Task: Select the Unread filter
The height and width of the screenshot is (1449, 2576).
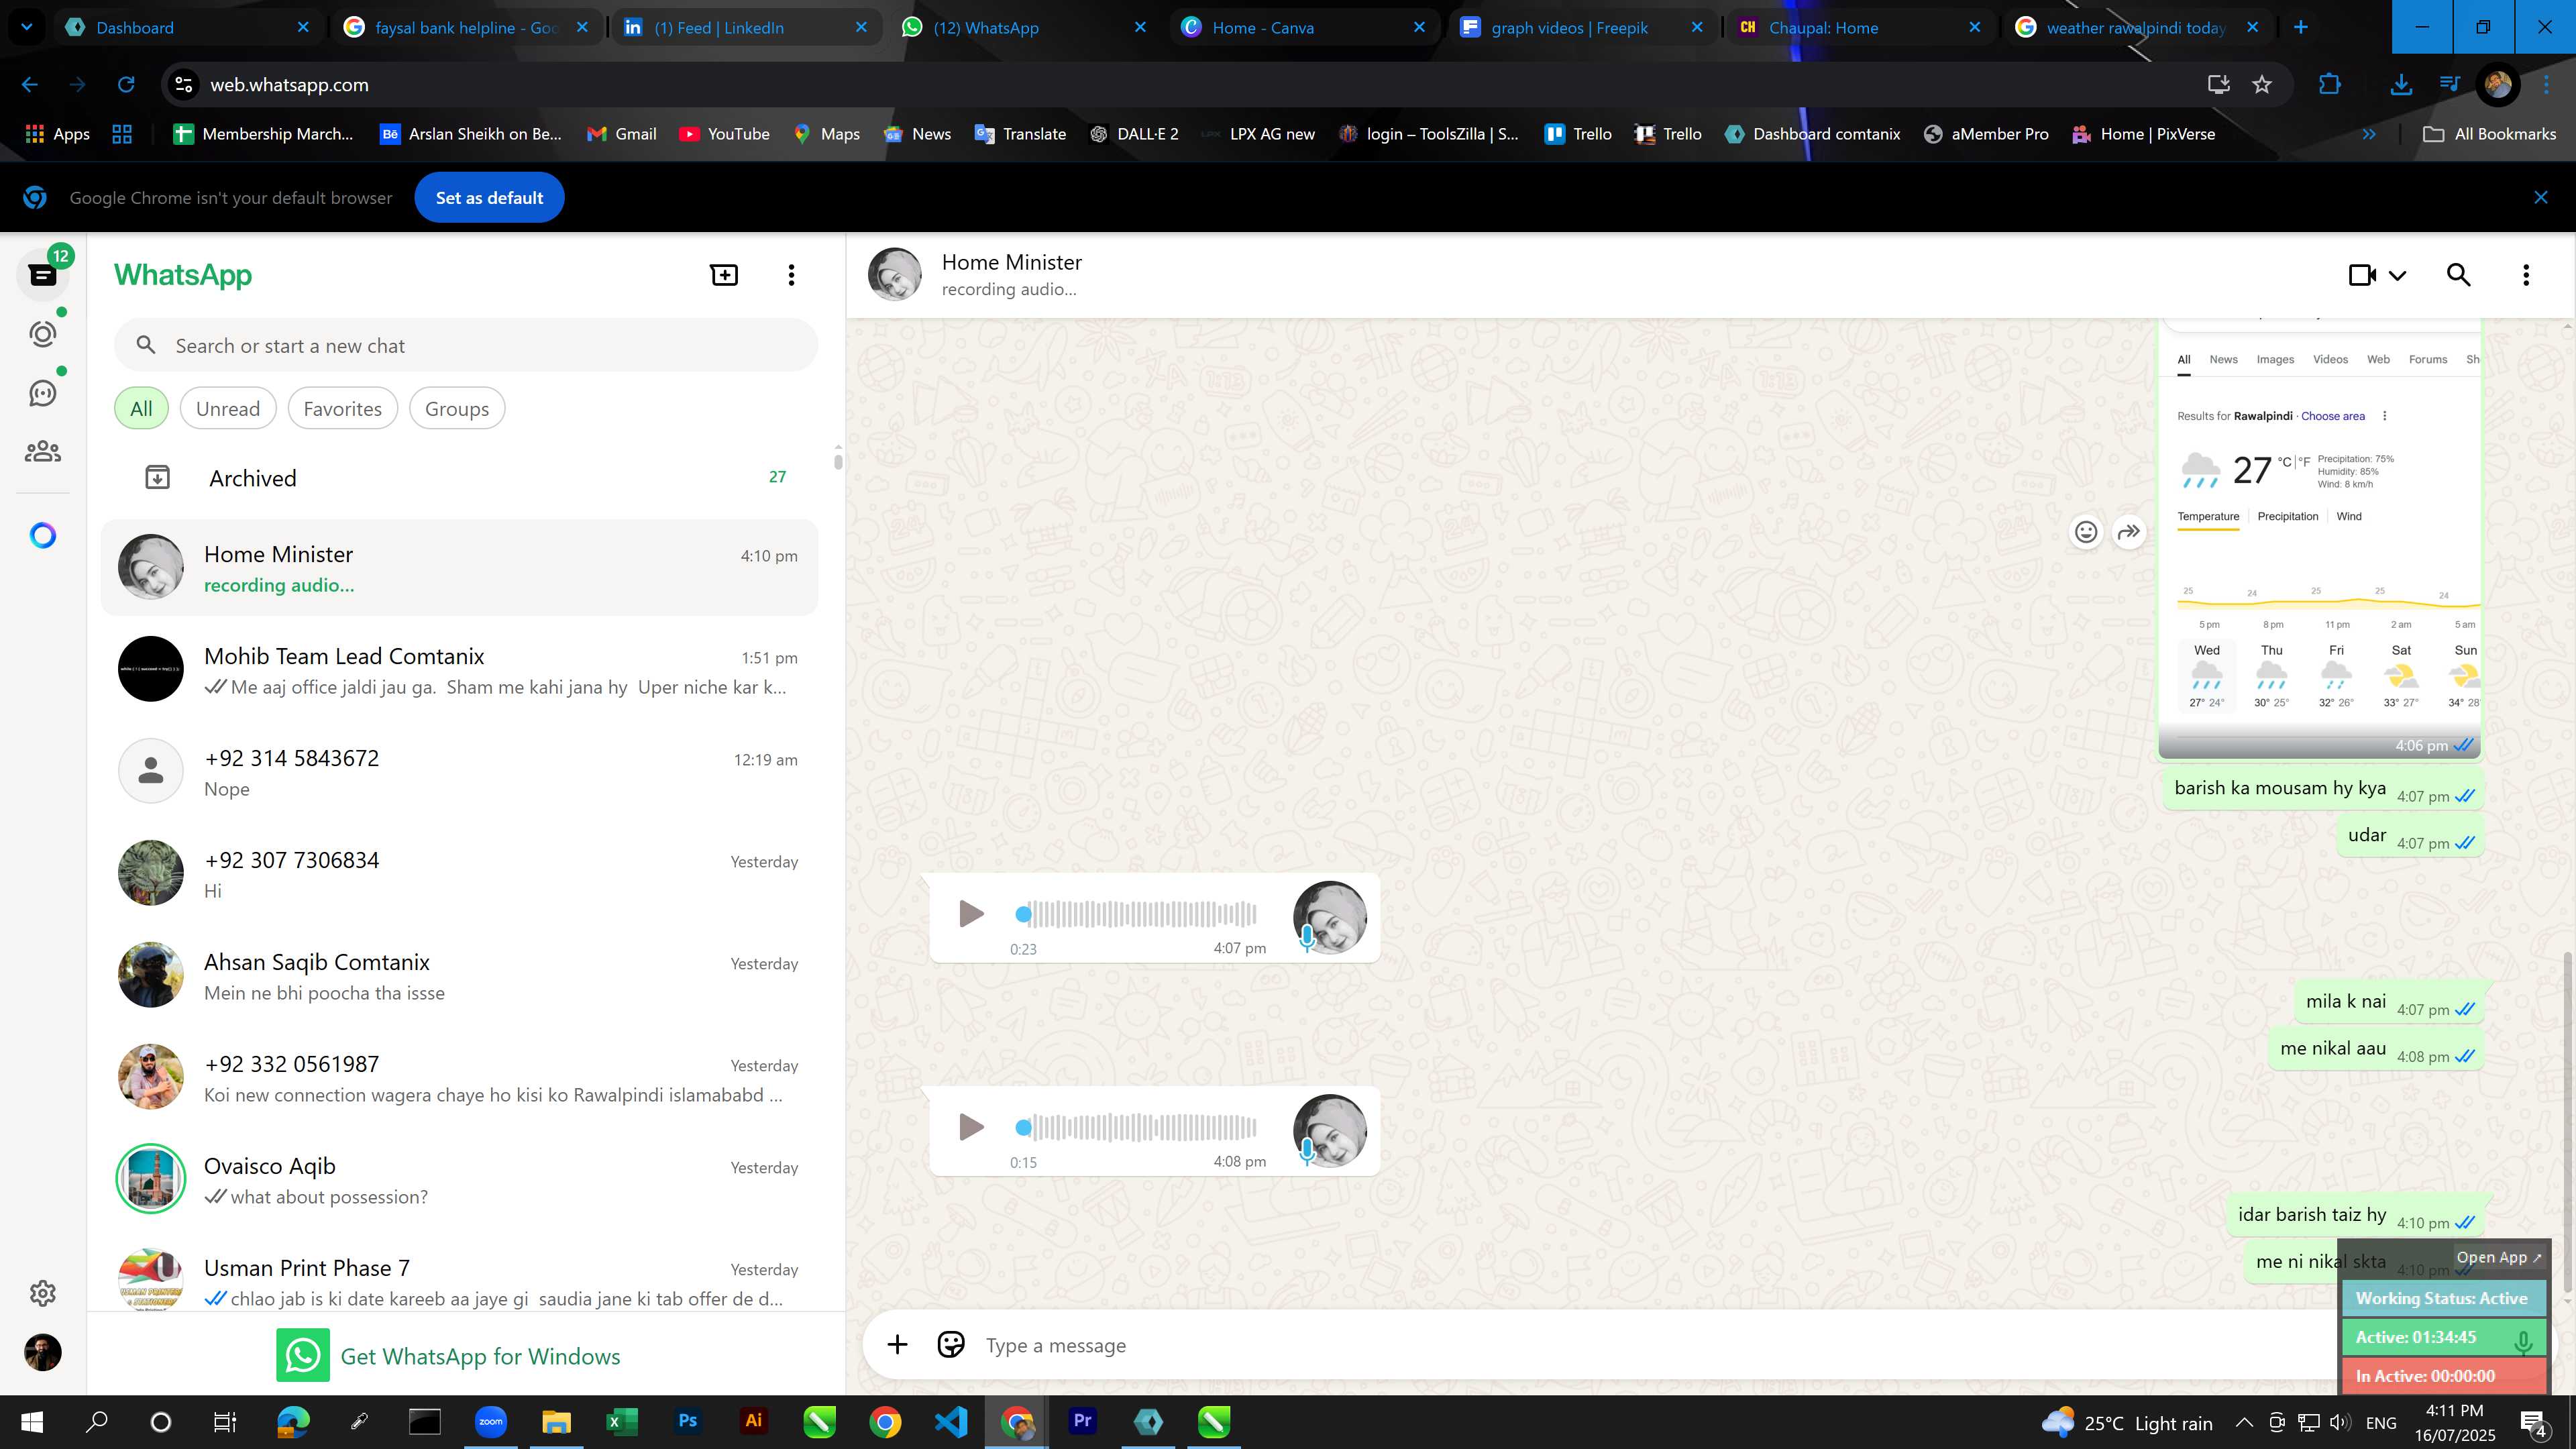Action: (x=228, y=409)
